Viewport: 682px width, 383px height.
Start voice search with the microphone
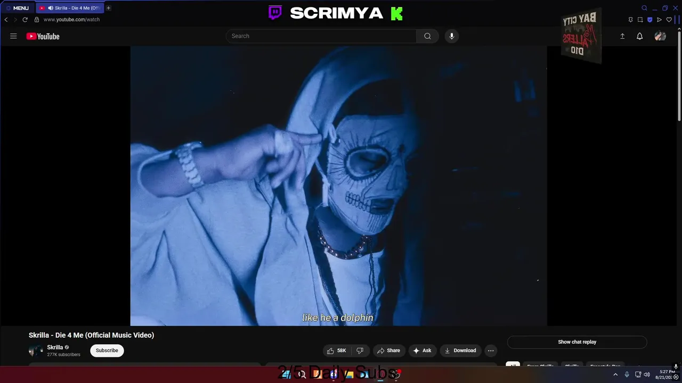[452, 36]
